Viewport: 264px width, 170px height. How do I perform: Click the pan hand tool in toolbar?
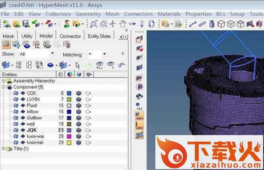point(123,24)
